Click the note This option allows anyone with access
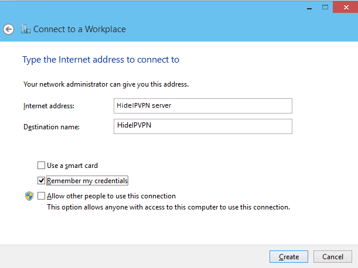This screenshot has height=268, width=358. coord(169,207)
